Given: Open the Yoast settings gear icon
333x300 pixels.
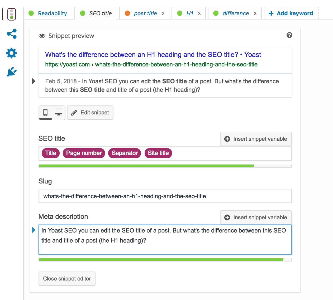Looking at the screenshot, I should (x=11, y=53).
